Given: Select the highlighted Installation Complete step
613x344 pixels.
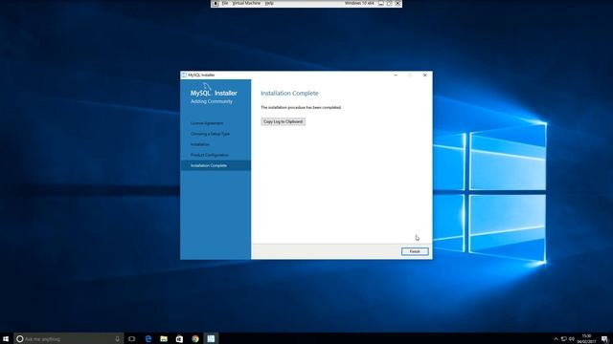Looking at the screenshot, I should pos(216,165).
